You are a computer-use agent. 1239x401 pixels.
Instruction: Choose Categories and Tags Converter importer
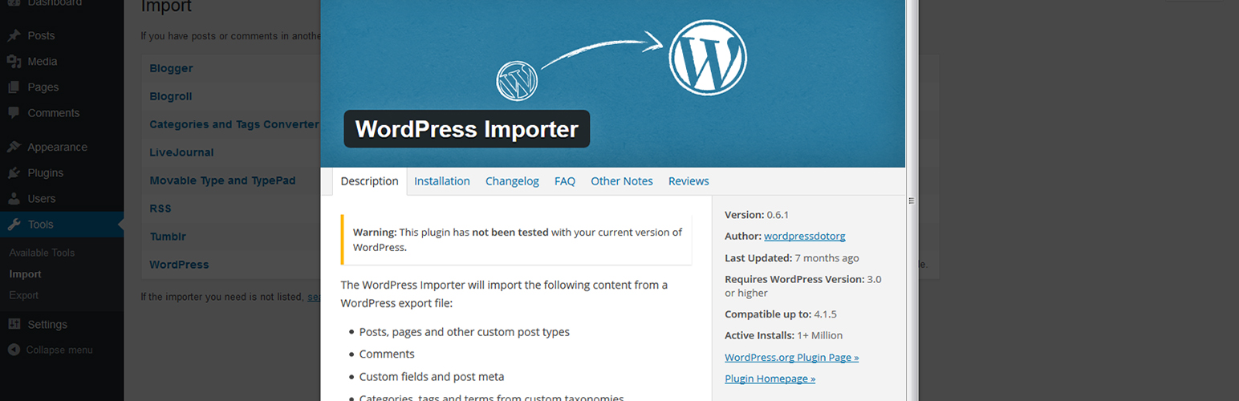coord(234,124)
